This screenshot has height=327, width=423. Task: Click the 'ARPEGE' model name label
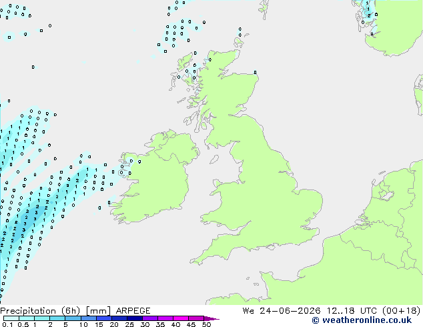133,311
